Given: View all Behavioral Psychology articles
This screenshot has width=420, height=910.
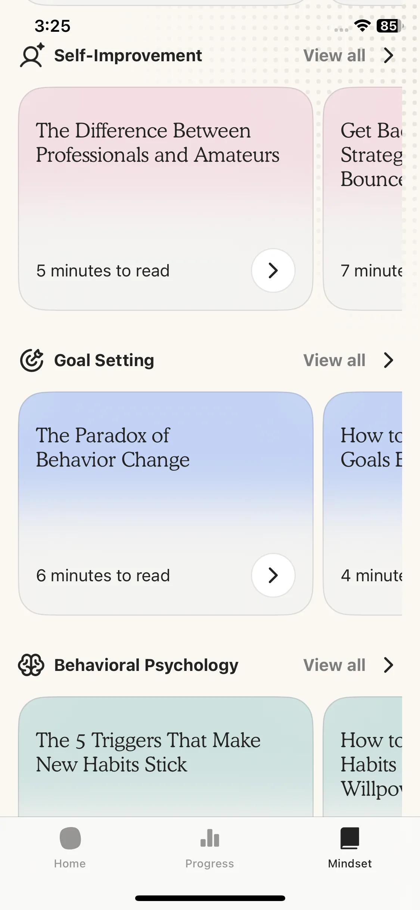Looking at the screenshot, I should tap(334, 665).
